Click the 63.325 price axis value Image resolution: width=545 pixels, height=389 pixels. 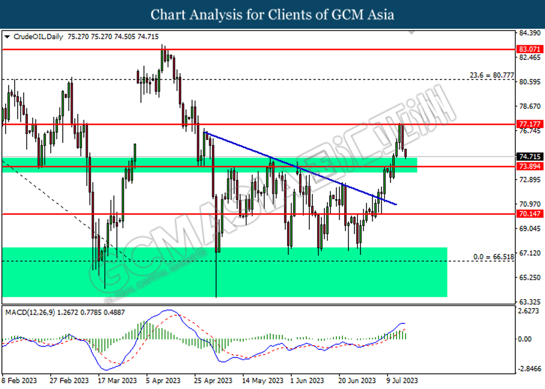[x=530, y=302]
